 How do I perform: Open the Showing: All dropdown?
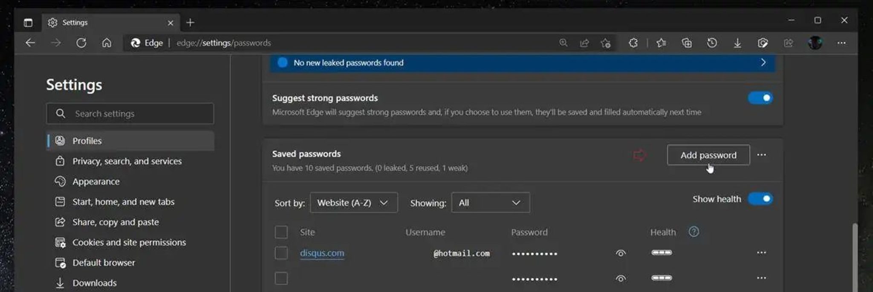(x=490, y=203)
